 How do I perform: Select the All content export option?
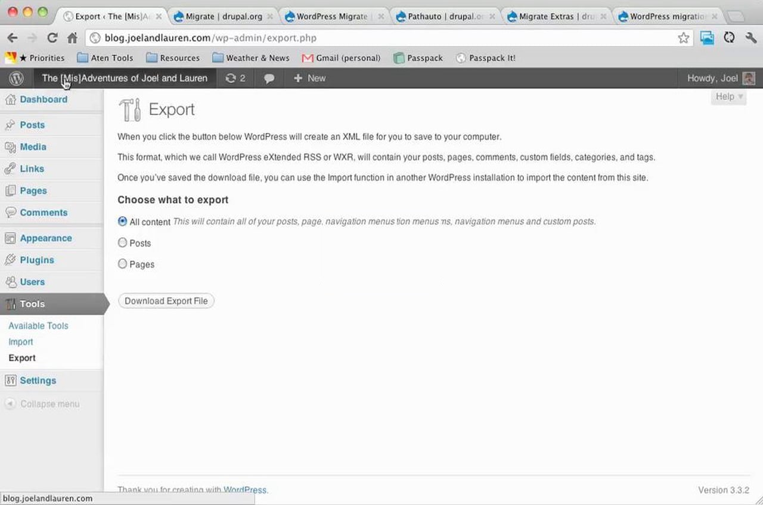pyautogui.click(x=122, y=221)
